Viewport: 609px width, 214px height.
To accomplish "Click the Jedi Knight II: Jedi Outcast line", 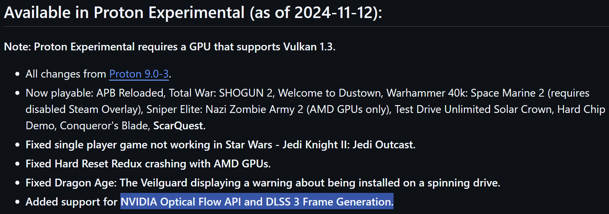I will 349,145.
